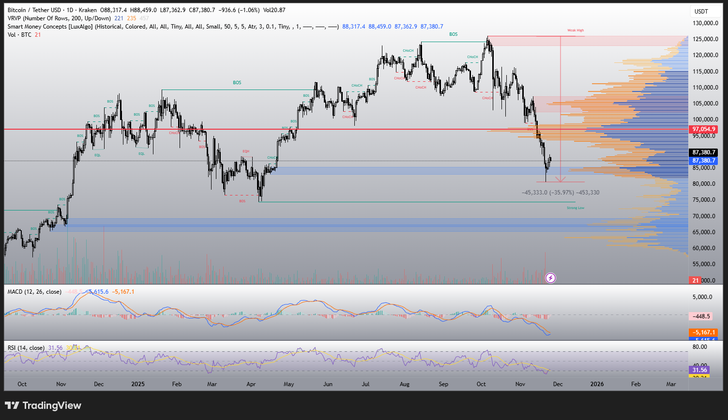Click the purple lightning bolt event icon

coord(550,278)
